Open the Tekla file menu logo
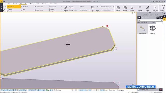 tap(1, 1)
